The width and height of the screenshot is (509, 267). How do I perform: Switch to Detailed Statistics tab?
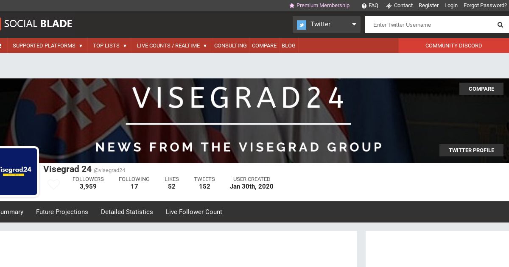[x=127, y=212]
